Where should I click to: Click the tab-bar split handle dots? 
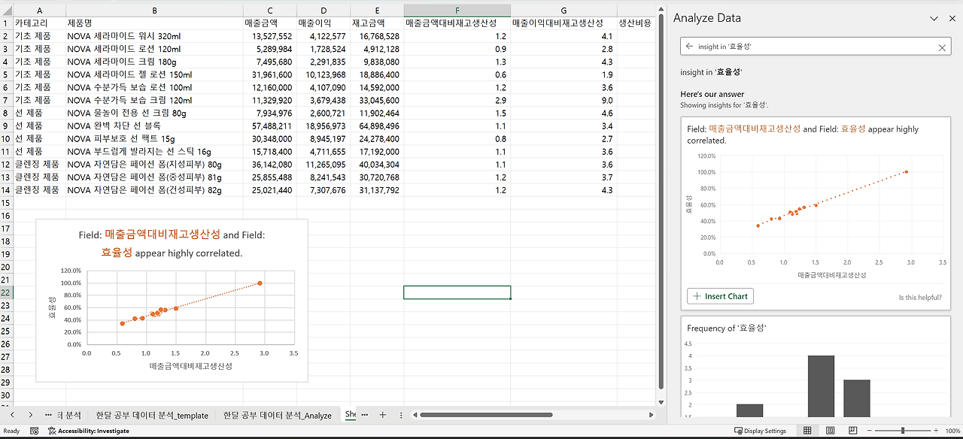[x=400, y=415]
